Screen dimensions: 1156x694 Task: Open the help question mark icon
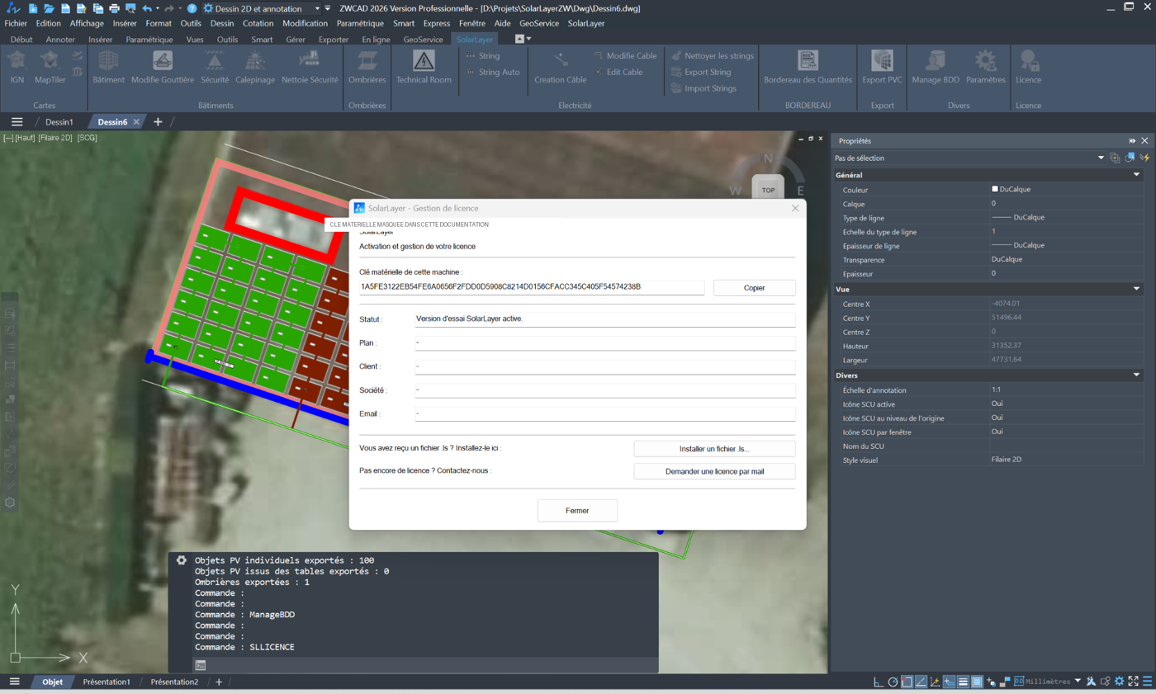click(192, 8)
